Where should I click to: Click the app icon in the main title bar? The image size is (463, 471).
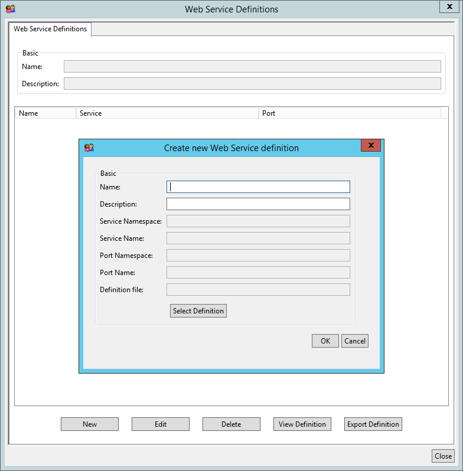pos(10,9)
